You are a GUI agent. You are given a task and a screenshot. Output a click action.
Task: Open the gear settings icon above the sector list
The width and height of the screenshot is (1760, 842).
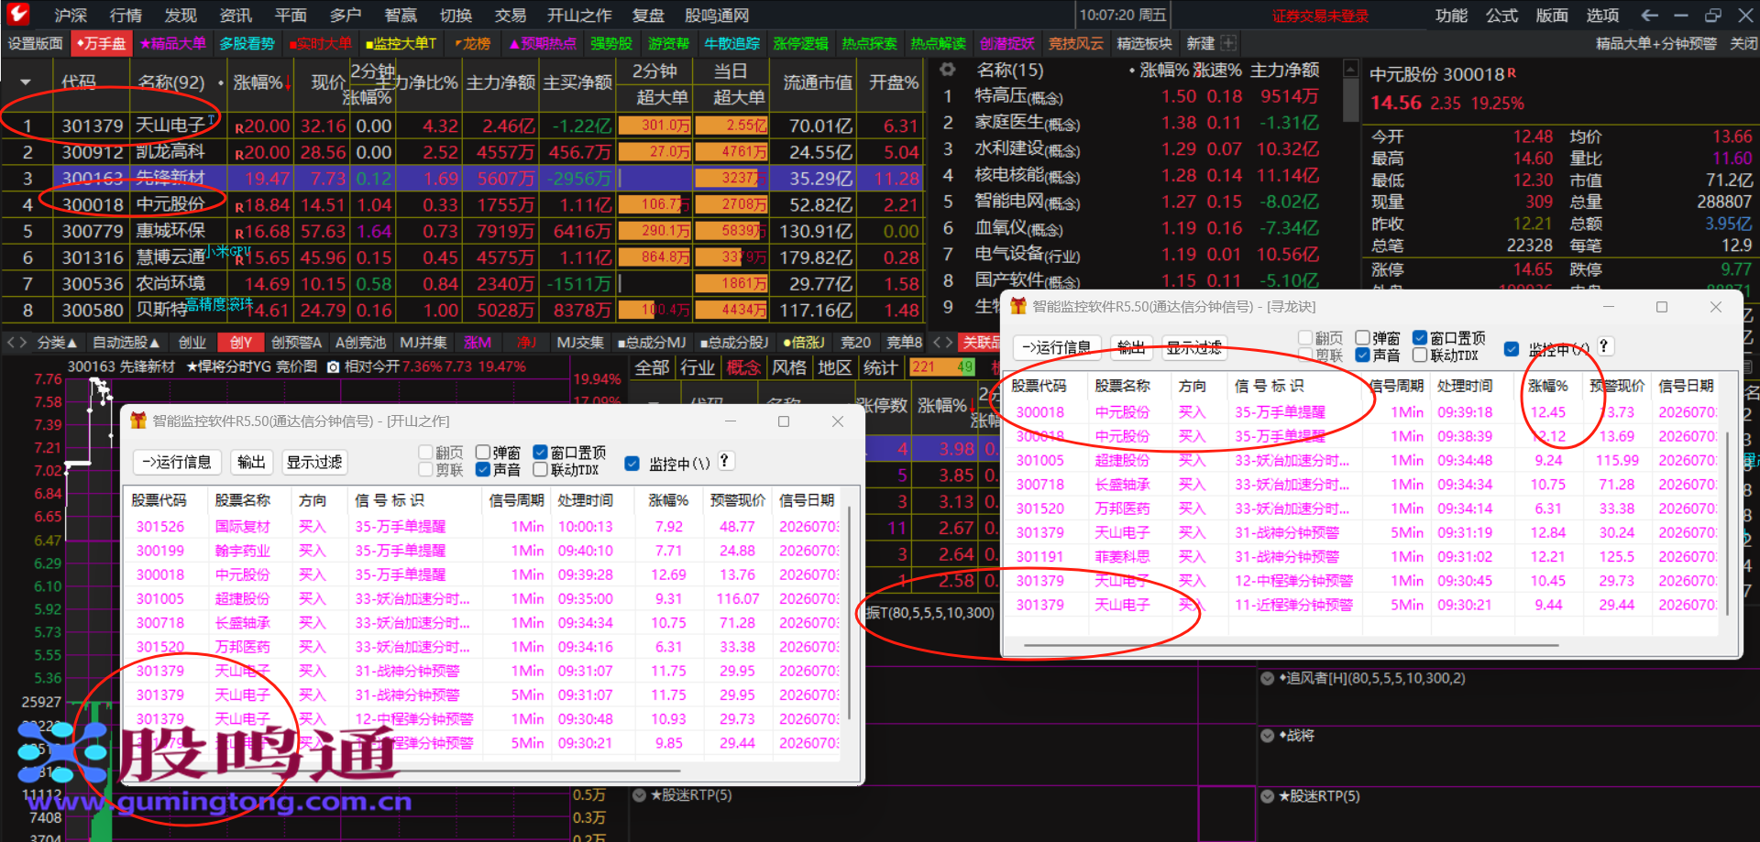pos(948,70)
